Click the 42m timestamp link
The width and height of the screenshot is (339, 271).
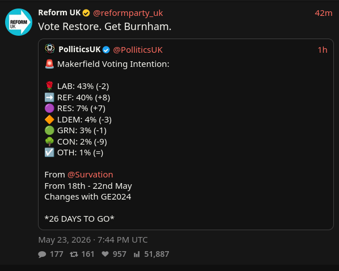pyautogui.click(x=324, y=13)
